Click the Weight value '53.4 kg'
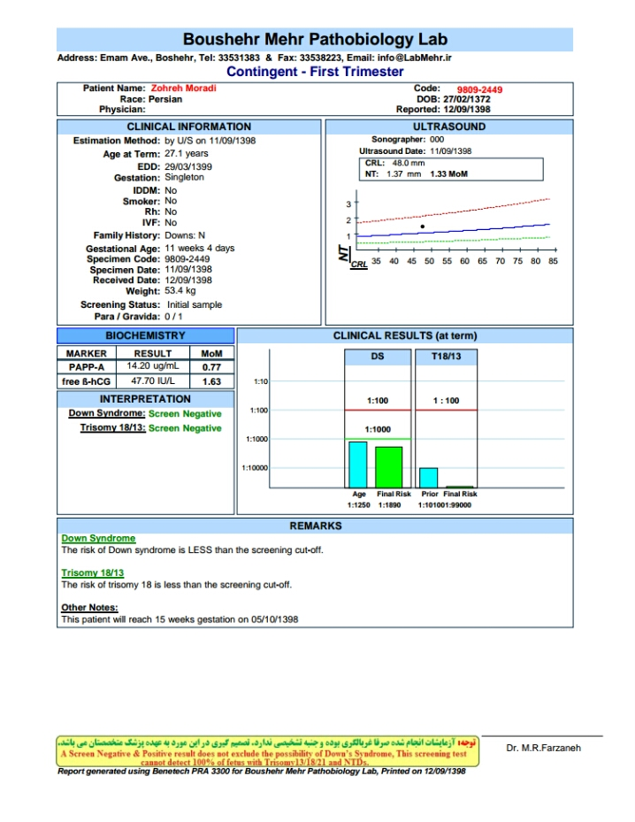The width and height of the screenshot is (635, 822). tap(180, 290)
